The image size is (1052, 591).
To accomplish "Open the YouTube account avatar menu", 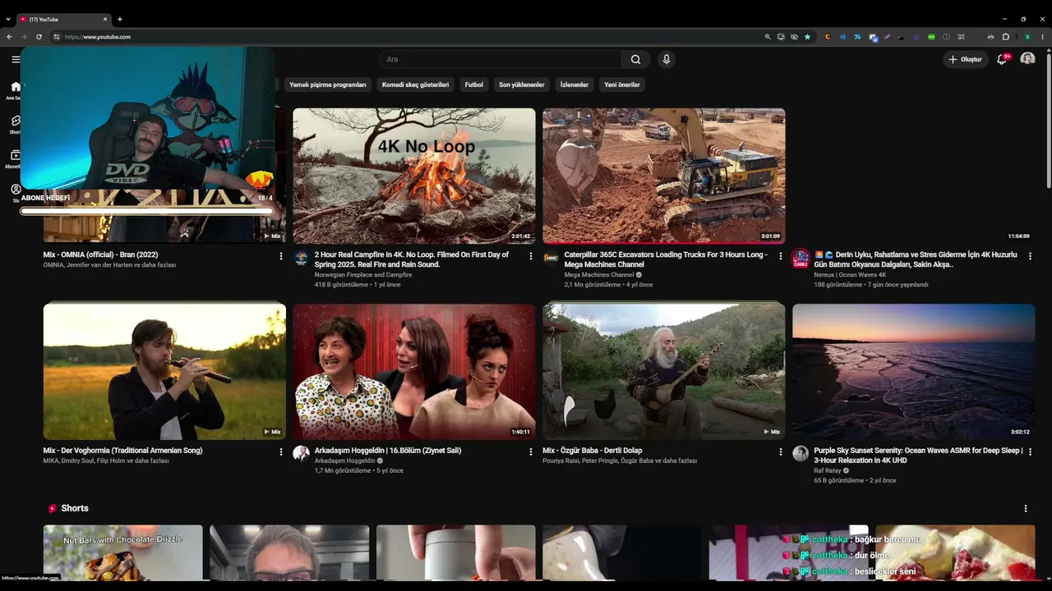I will point(1027,59).
